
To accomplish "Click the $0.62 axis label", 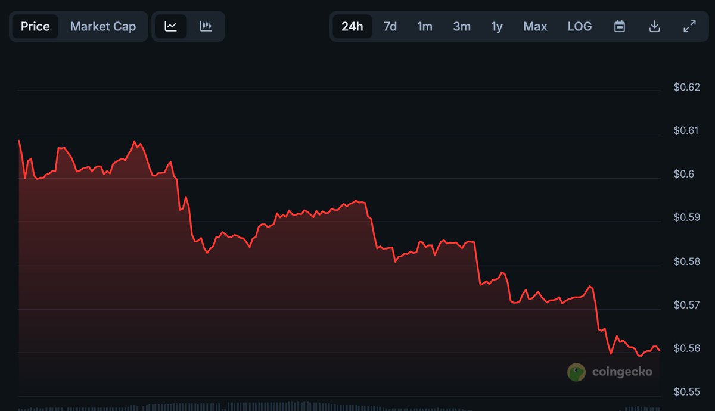I will (687, 87).
